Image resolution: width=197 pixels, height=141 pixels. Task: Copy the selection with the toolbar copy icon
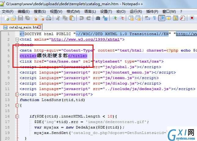click(65, 18)
